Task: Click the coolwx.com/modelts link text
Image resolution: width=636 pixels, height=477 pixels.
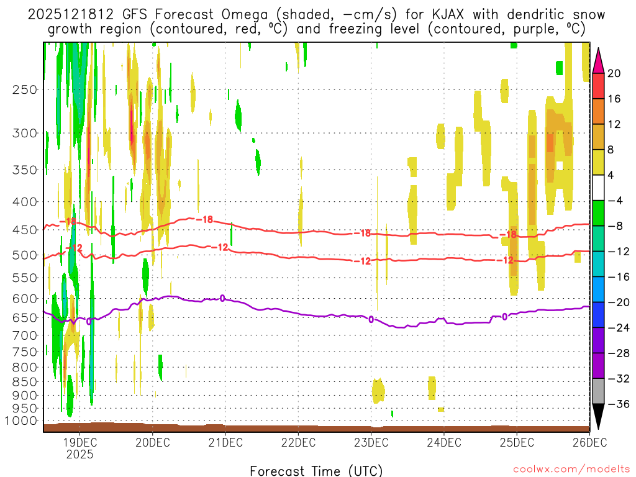Action: [x=571, y=470]
